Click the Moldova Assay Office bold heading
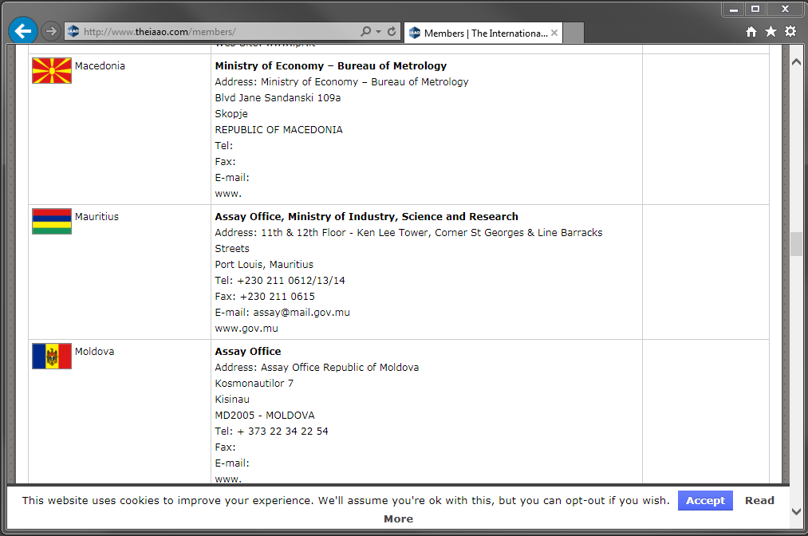The height and width of the screenshot is (536, 808). click(248, 352)
